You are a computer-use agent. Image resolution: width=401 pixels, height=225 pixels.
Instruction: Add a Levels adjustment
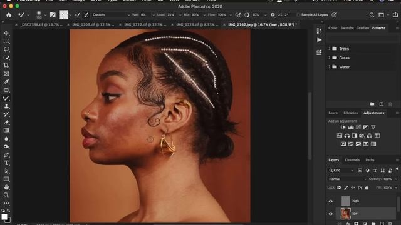(351, 127)
